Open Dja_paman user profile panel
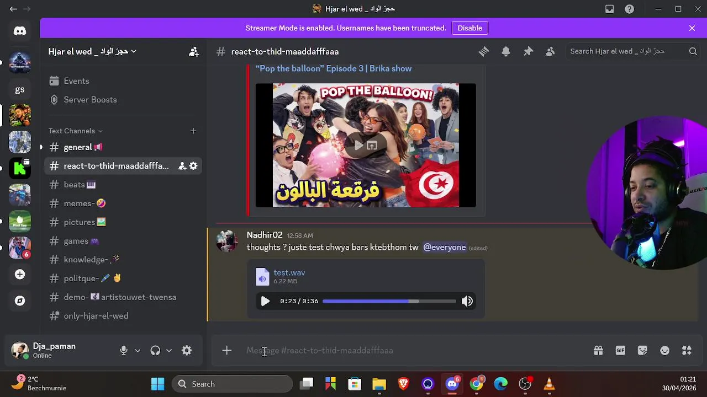 coord(60,351)
